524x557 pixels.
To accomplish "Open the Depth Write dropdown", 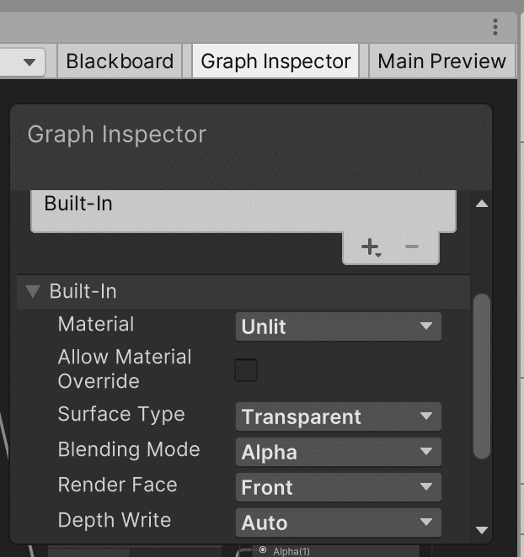I will coord(338,523).
